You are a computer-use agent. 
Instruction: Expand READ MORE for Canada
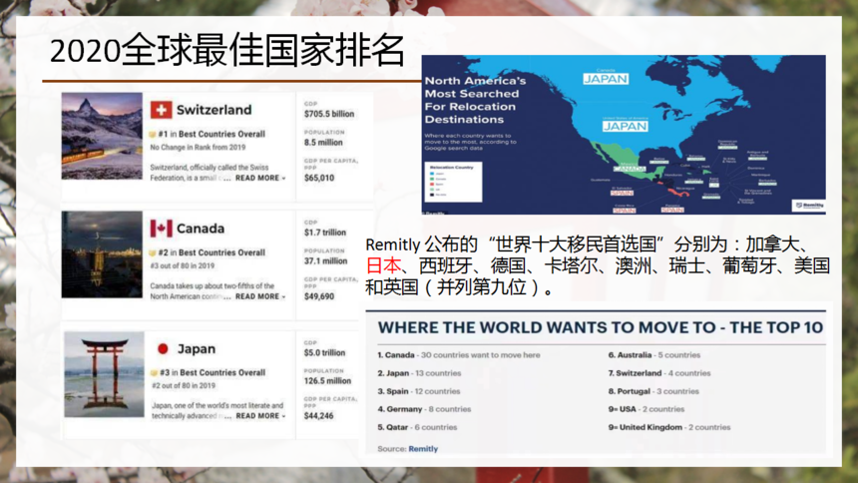tap(260, 296)
